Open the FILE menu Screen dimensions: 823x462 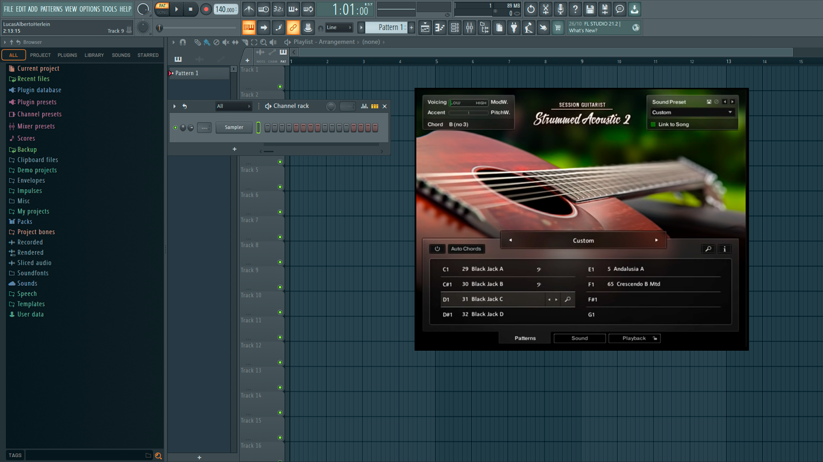[x=8, y=9]
